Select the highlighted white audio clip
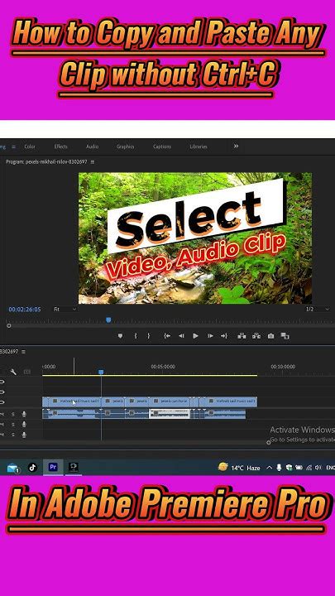This screenshot has width=335, height=596. 169,414
